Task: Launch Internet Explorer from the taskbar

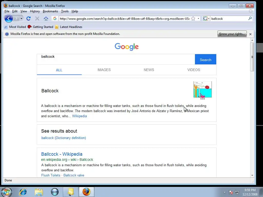Action: (23, 192)
